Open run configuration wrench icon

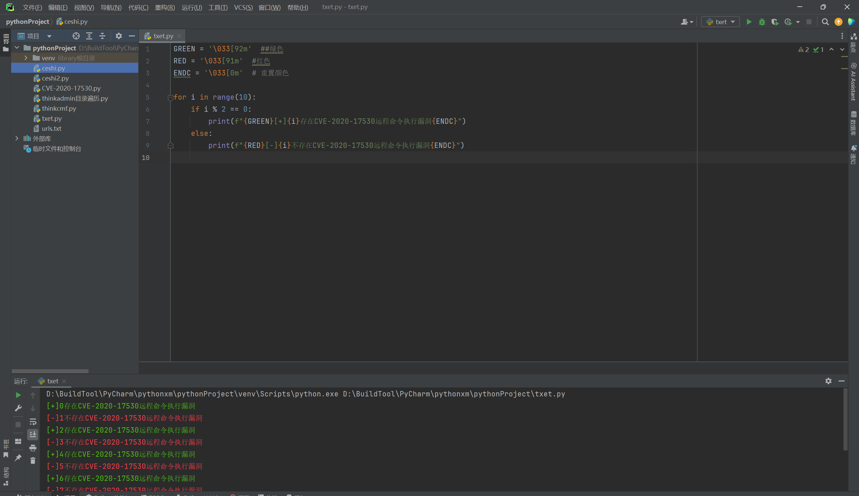(x=18, y=408)
